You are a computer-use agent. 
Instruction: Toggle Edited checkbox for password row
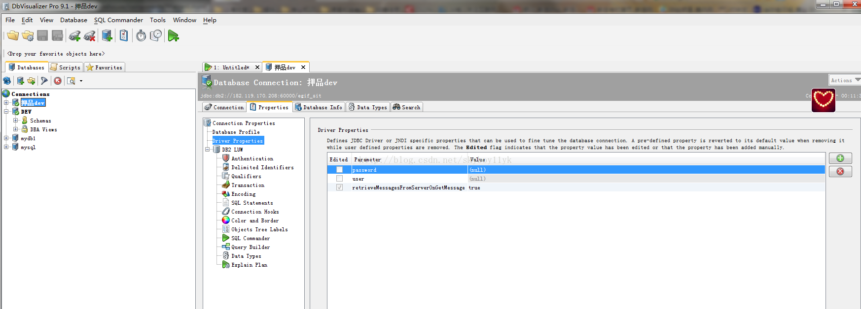pos(339,170)
